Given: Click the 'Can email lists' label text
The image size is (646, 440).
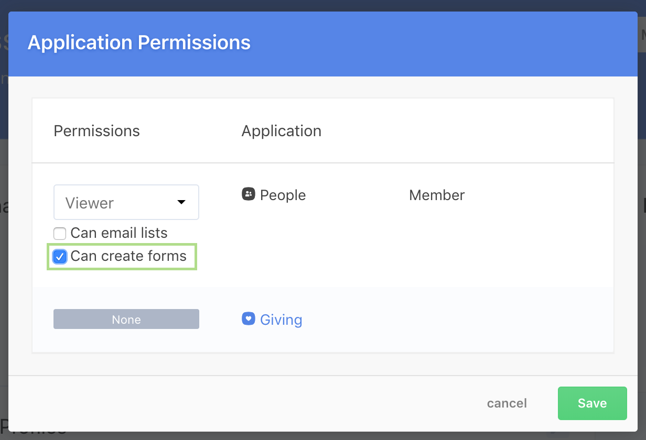Looking at the screenshot, I should [119, 233].
